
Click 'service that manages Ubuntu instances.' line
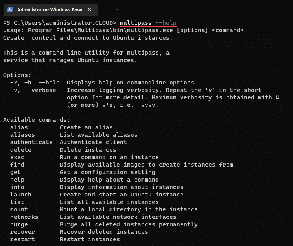point(70,60)
